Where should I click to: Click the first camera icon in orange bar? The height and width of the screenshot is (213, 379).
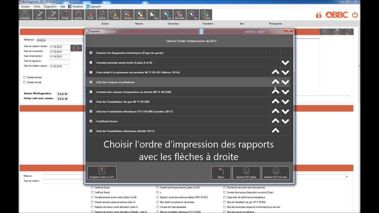(x=325, y=32)
